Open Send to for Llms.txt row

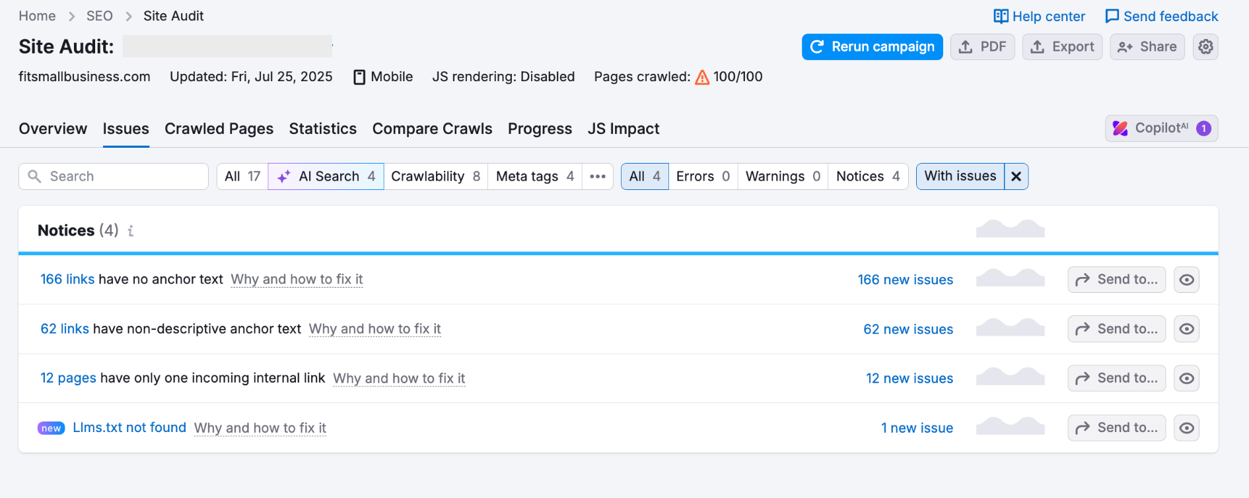[x=1116, y=427]
